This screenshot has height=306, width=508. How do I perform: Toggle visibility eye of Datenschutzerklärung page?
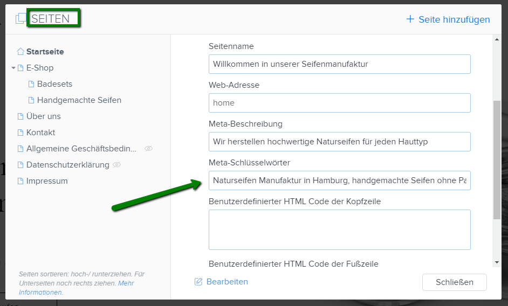coord(116,165)
